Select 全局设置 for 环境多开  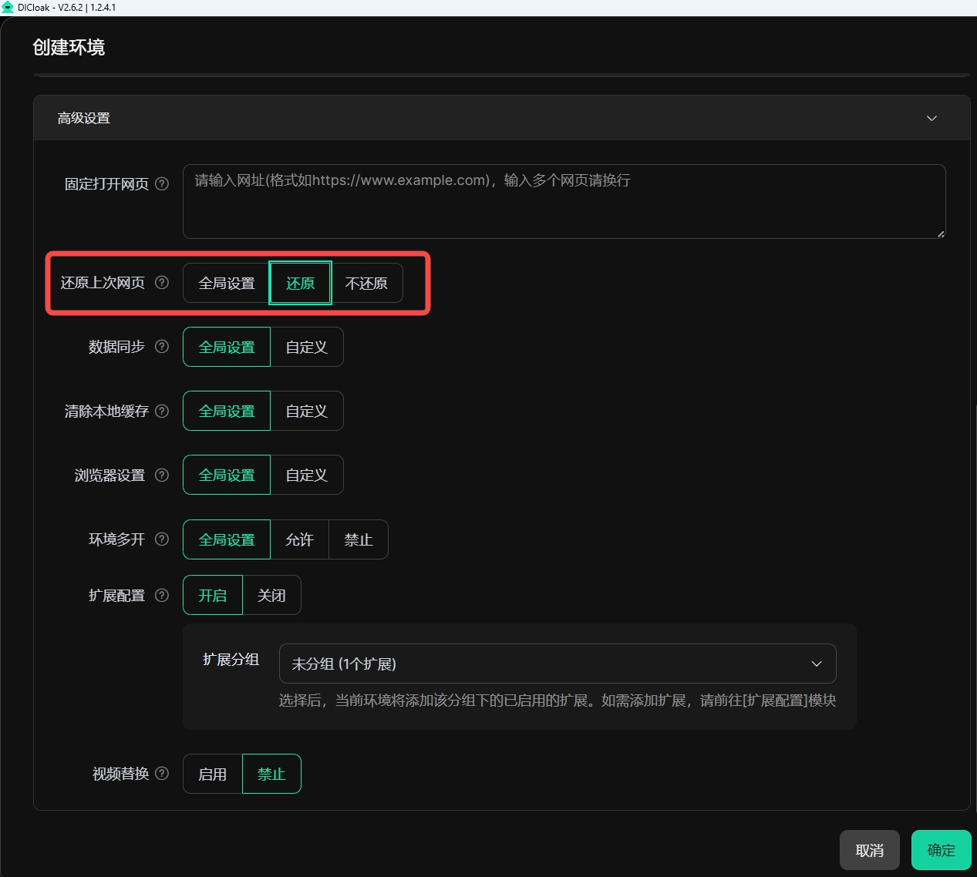click(227, 540)
